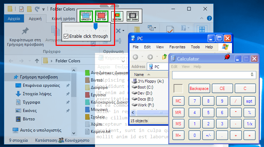Click the equals button in Calculator
This screenshot has height=147, width=264.
pos(249,135)
